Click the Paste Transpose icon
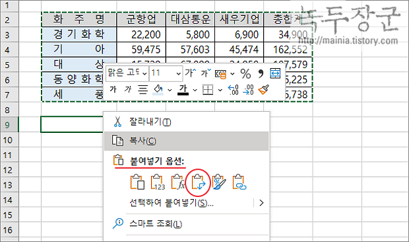This screenshot has width=409, height=242. click(x=199, y=182)
